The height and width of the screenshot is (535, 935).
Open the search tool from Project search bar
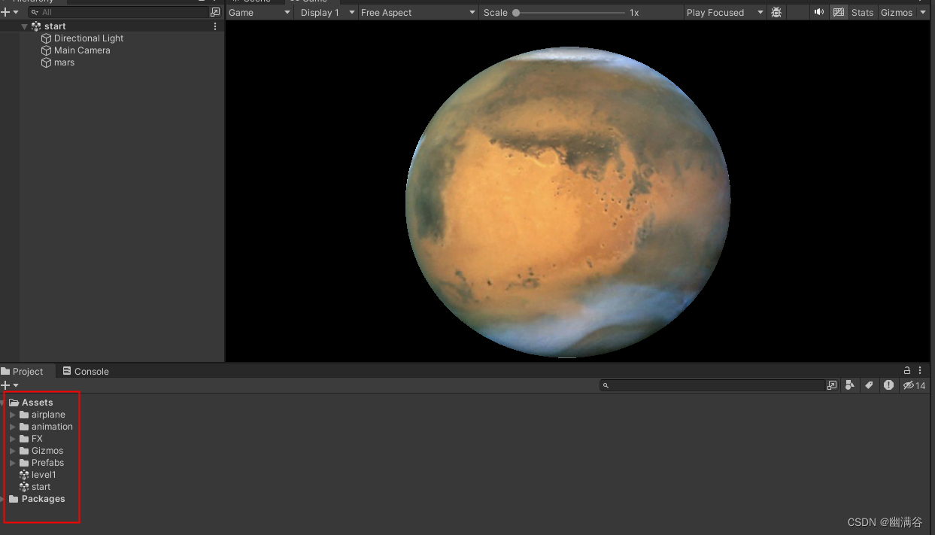831,385
